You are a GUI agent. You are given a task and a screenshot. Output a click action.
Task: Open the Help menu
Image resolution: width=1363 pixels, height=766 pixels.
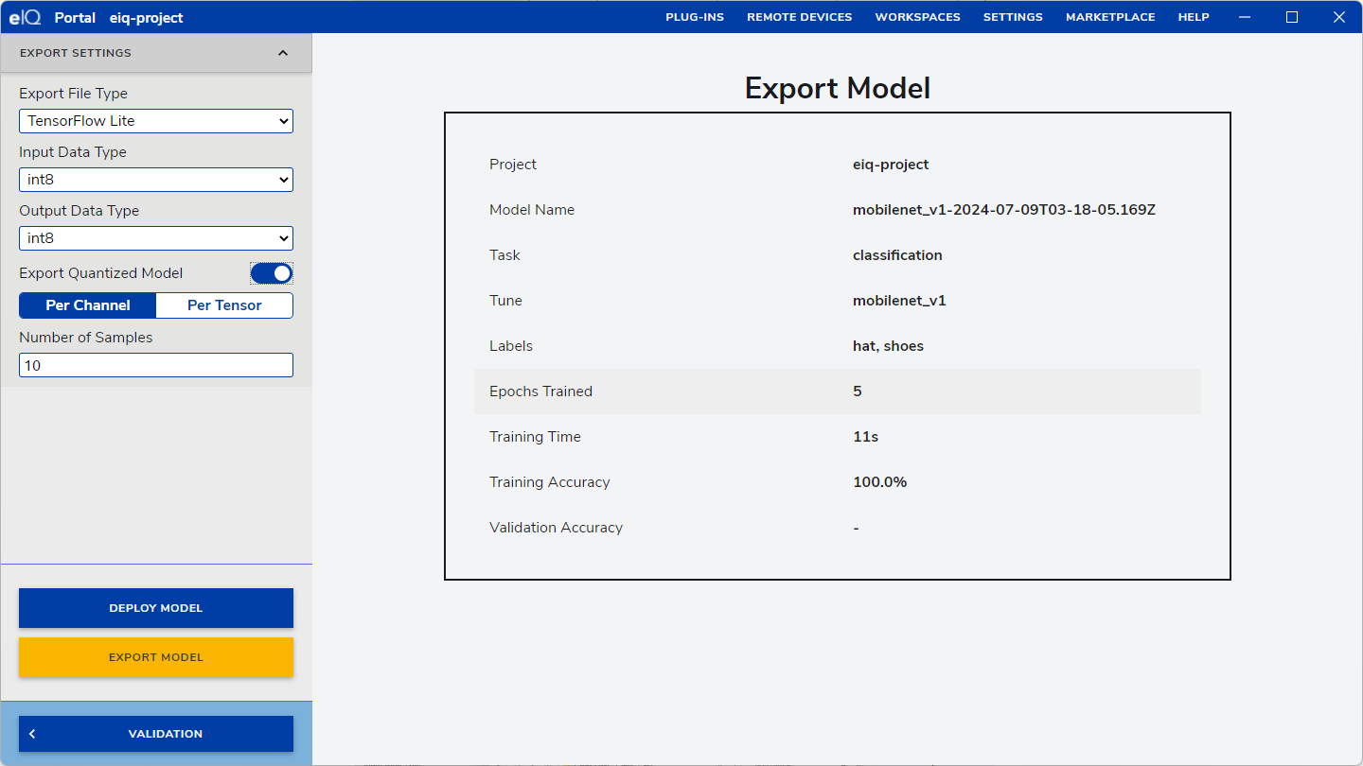(x=1194, y=17)
